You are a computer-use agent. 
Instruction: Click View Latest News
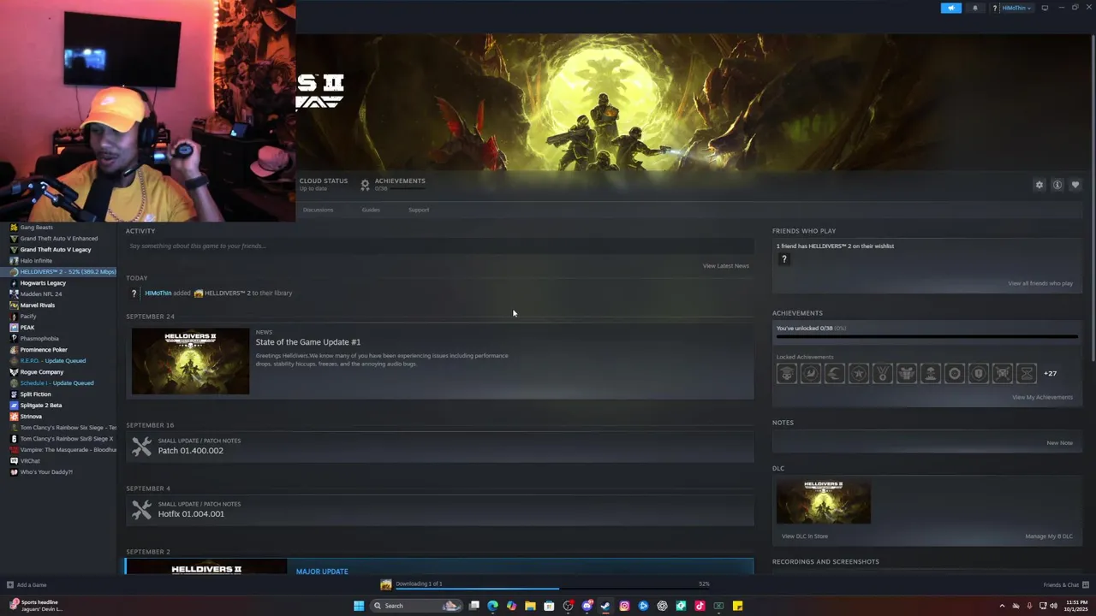point(725,266)
